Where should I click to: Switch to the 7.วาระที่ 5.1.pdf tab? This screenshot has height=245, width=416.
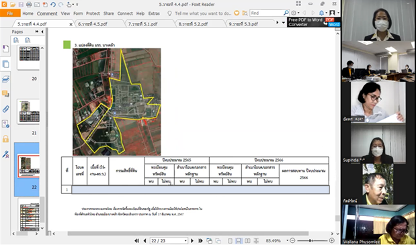[x=142, y=24]
